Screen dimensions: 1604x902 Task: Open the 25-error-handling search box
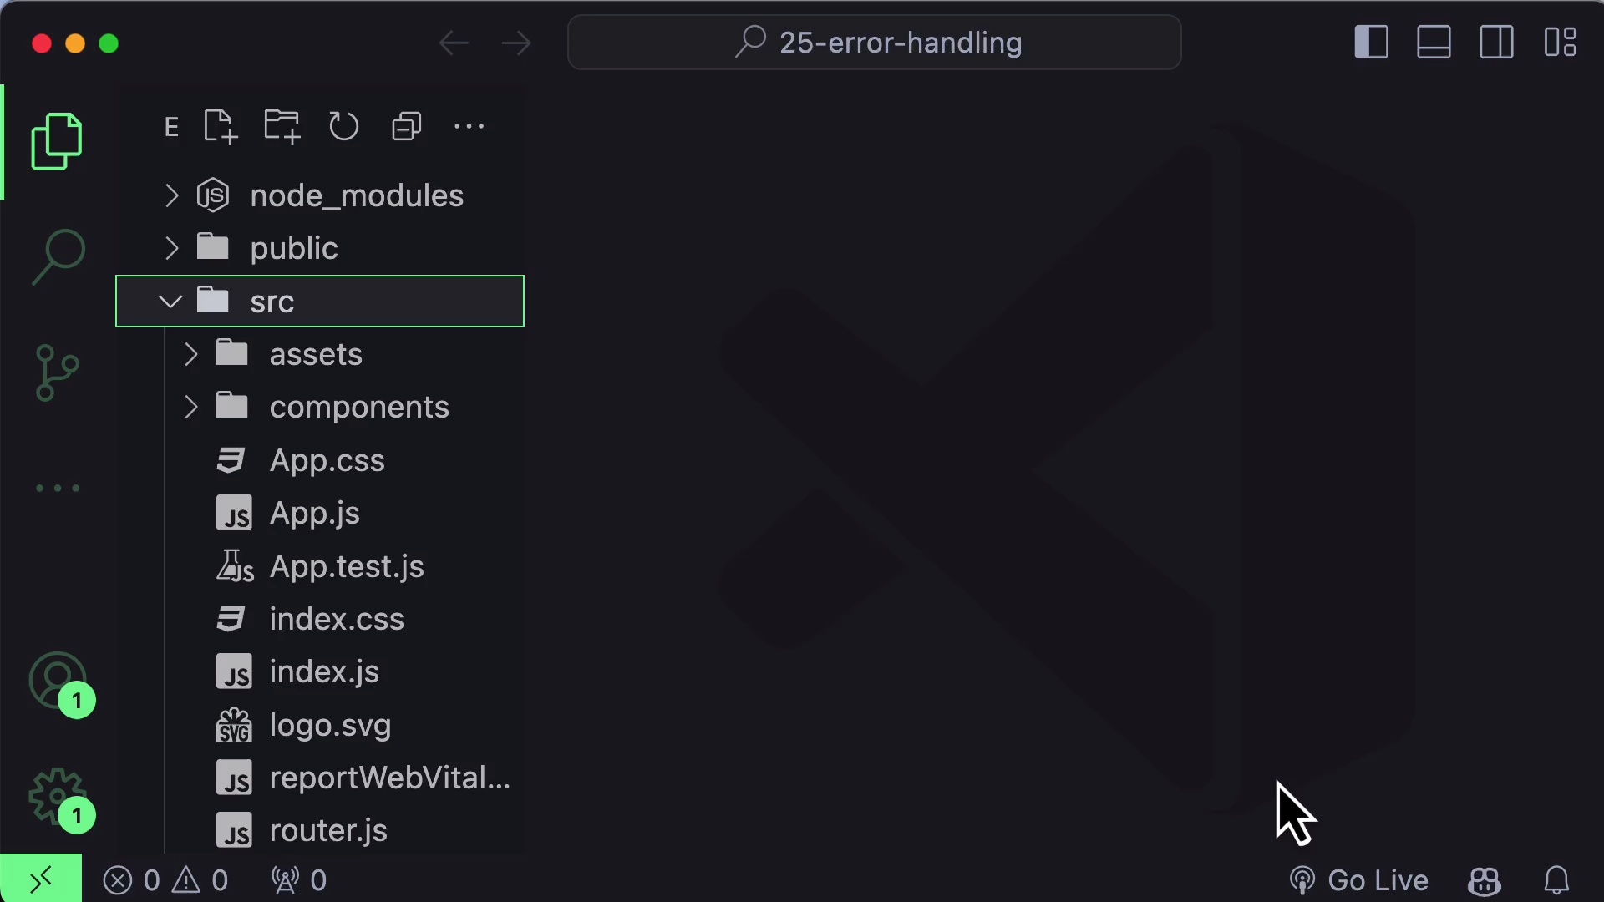[x=874, y=43]
